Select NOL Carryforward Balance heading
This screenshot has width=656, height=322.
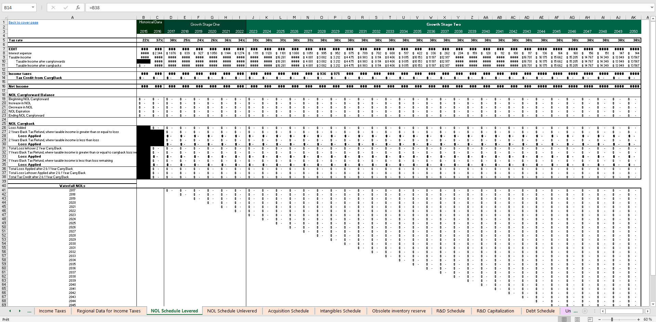pyautogui.click(x=31, y=95)
